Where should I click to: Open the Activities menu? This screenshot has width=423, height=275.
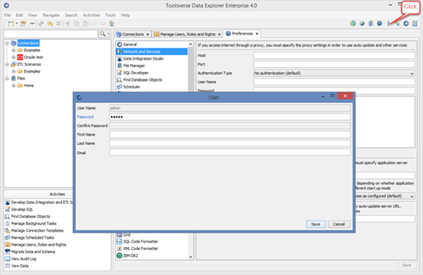click(x=91, y=15)
